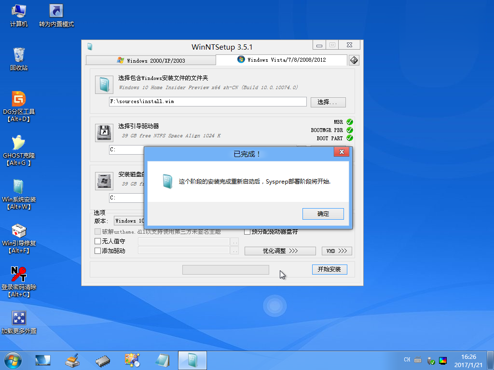Screen dimensions: 494x370
Task: Click the 选择... button for install.wim
Action: tap(328, 102)
